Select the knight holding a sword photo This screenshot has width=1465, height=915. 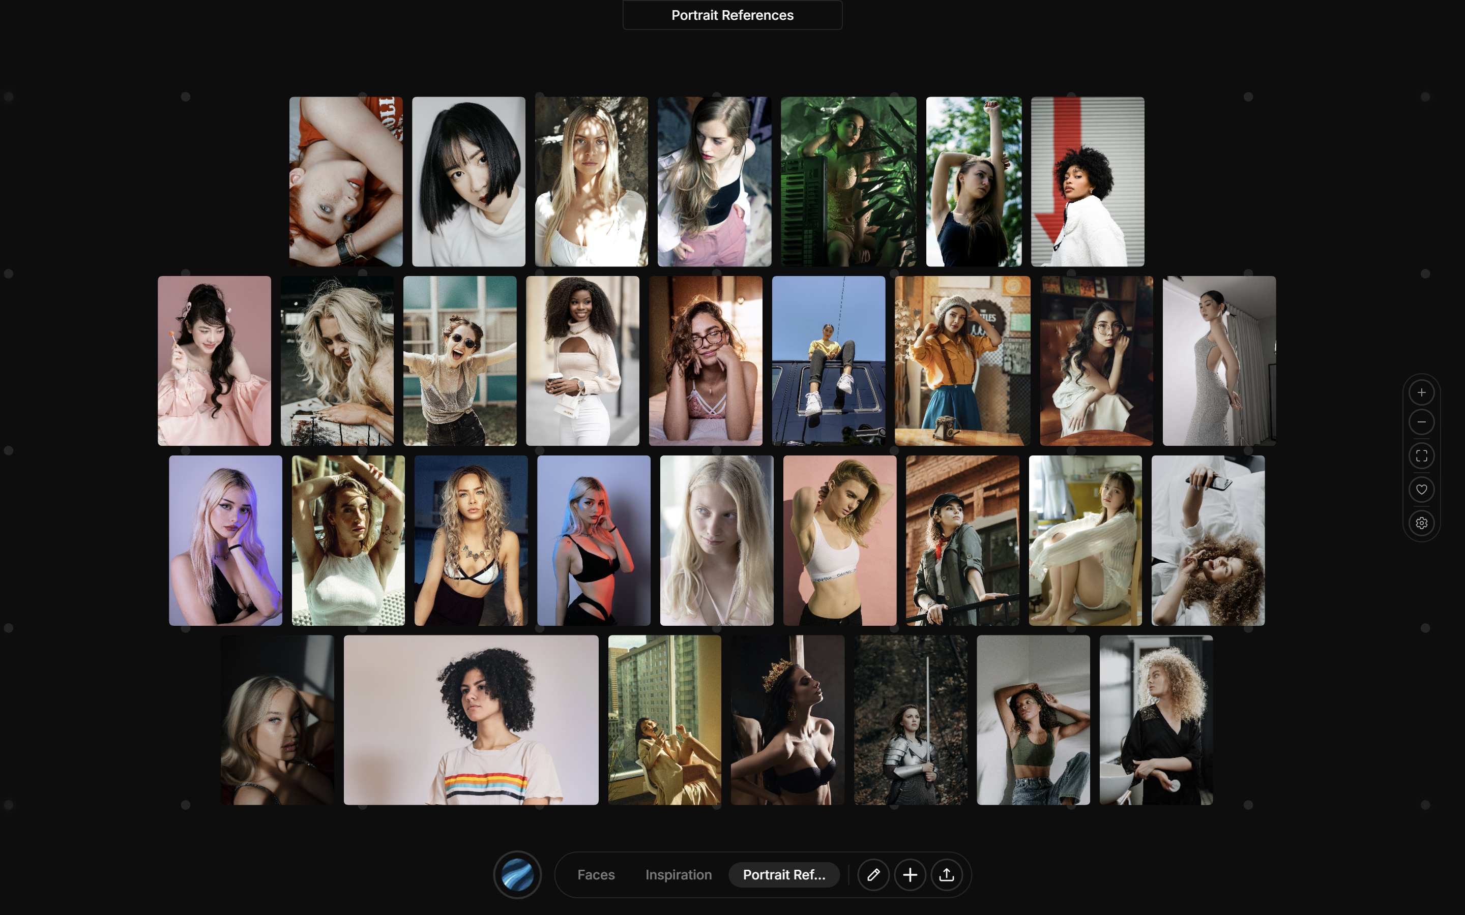[x=911, y=721]
